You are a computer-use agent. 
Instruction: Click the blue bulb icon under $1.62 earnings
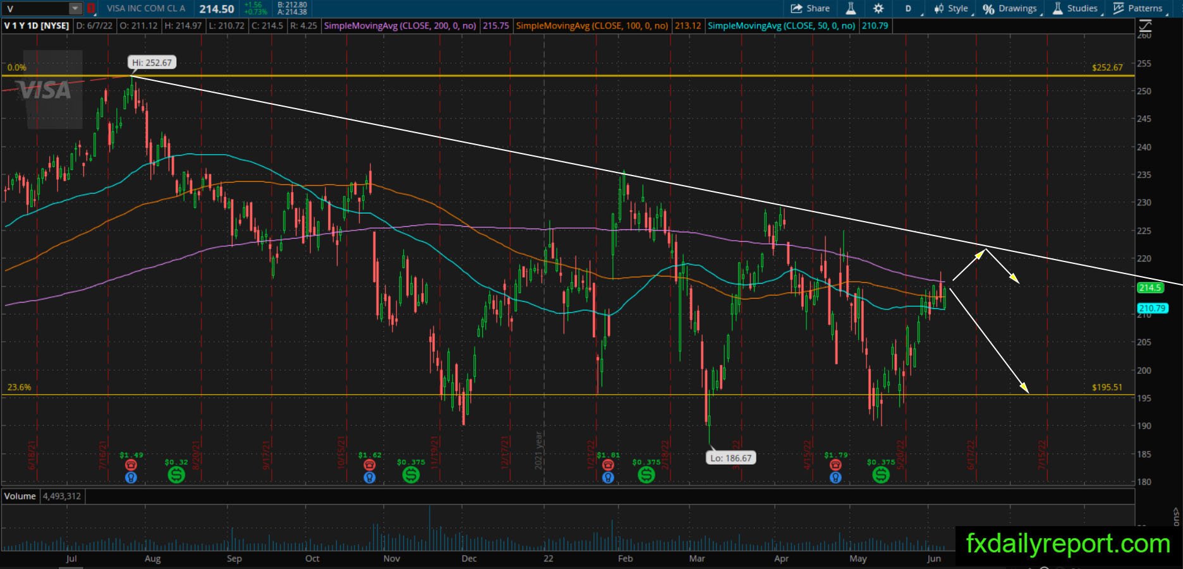[370, 477]
